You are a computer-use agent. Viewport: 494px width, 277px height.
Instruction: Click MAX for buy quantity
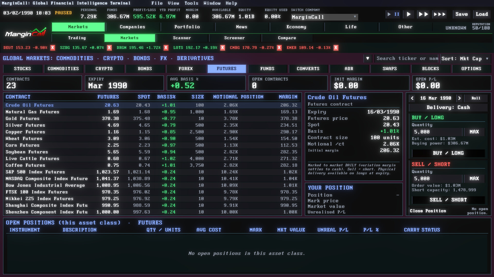coord(474,132)
